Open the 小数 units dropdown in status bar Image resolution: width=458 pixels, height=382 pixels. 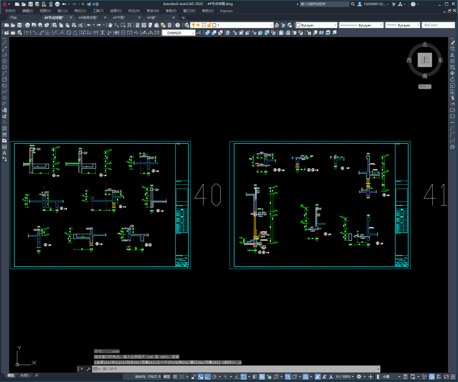pos(391,377)
